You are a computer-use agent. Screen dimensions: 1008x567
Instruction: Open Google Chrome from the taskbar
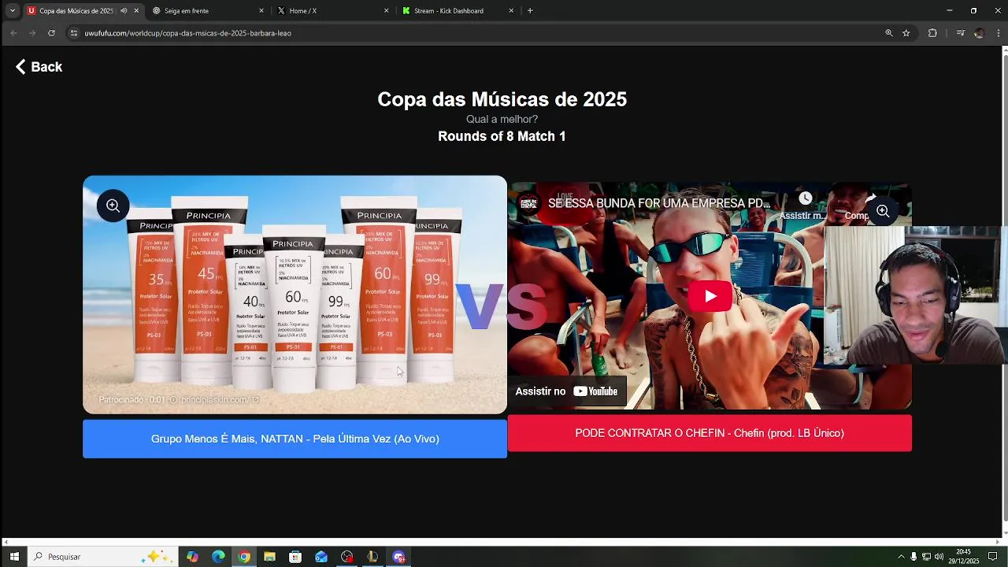(x=244, y=557)
